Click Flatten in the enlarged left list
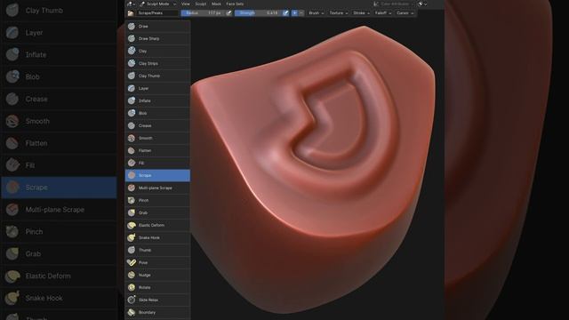 (60, 143)
